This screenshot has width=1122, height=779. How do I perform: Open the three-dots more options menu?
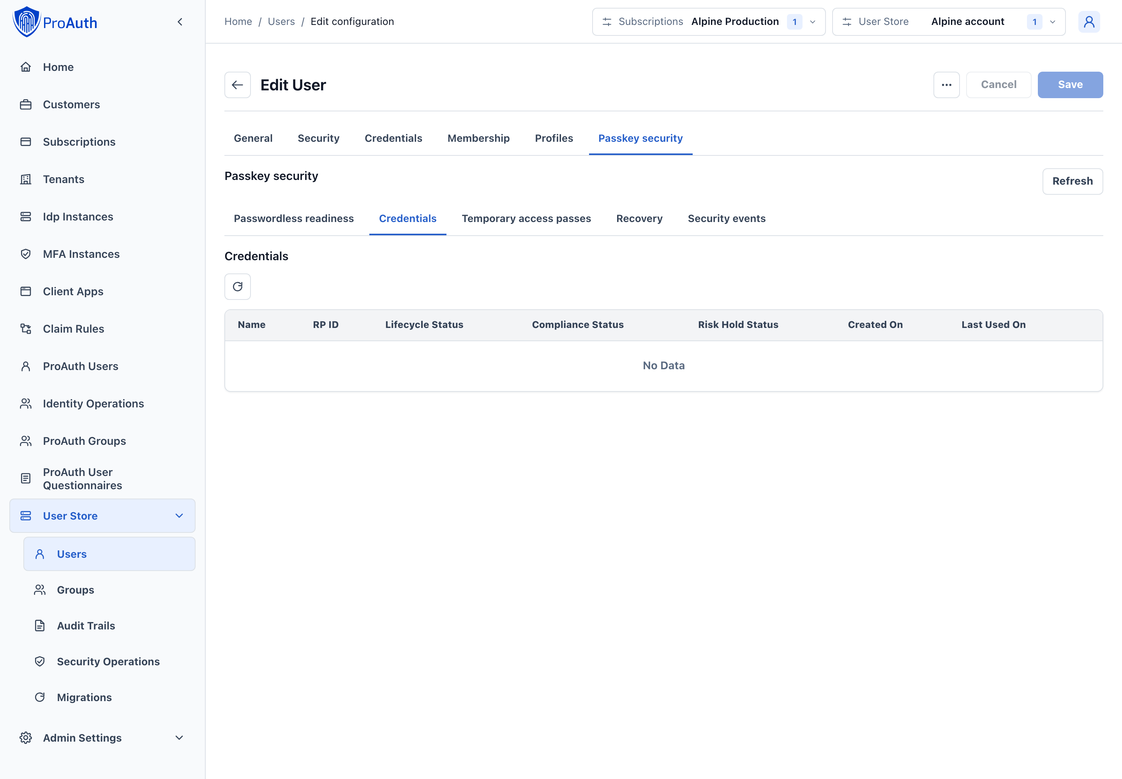pos(946,85)
